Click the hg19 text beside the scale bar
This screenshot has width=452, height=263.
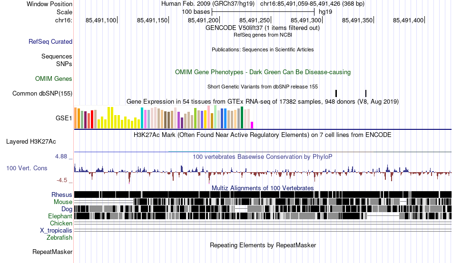point(325,12)
